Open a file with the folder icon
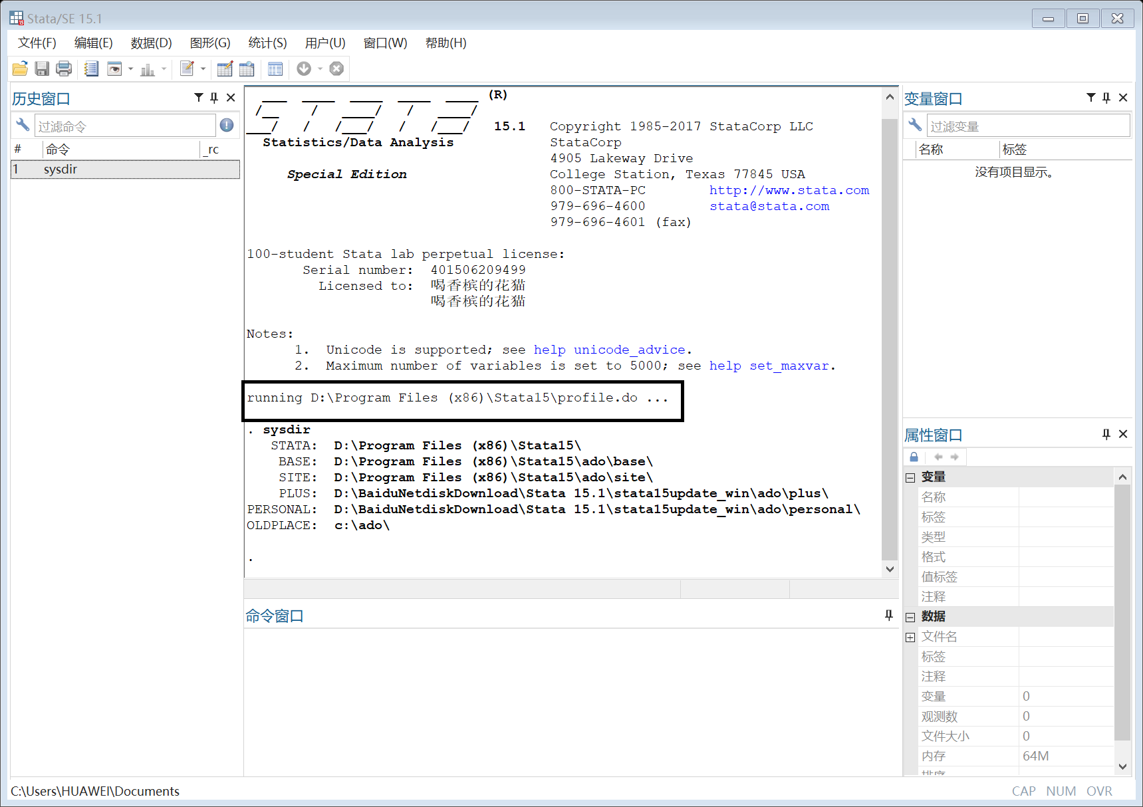Viewport: 1143px width, 807px height. pos(20,68)
